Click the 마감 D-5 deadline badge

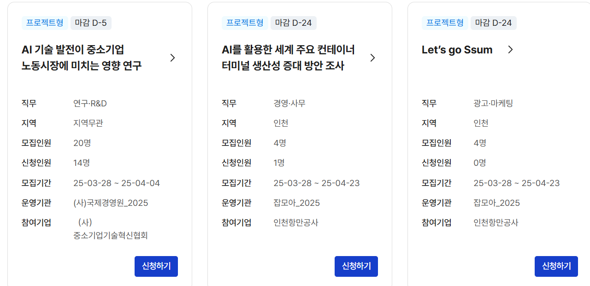(x=91, y=23)
